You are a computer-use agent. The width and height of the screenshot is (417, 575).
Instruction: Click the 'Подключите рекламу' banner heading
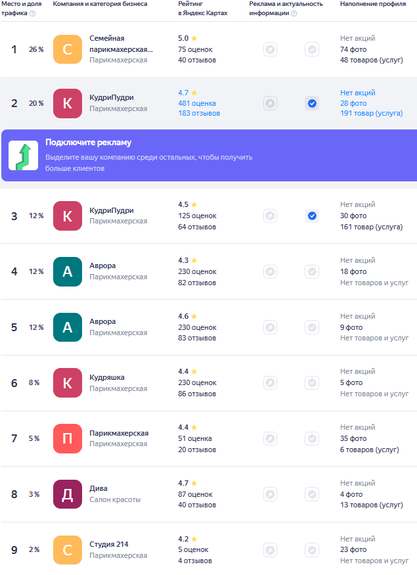pos(88,143)
